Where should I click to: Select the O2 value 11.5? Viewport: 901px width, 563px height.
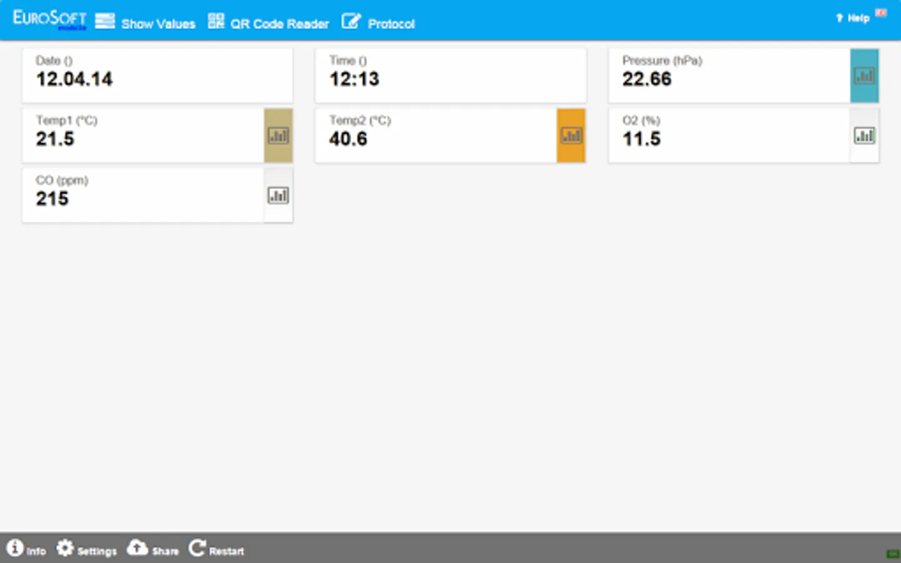point(641,139)
